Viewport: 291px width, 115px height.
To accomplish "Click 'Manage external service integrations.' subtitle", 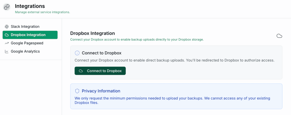I will coord(43,12).
